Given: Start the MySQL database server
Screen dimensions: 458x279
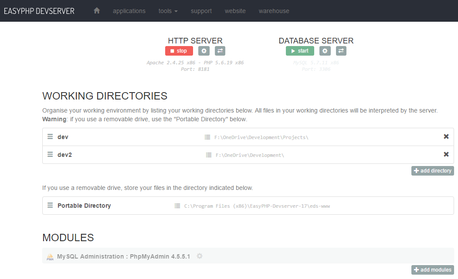Looking at the screenshot, I should pyautogui.click(x=299, y=51).
